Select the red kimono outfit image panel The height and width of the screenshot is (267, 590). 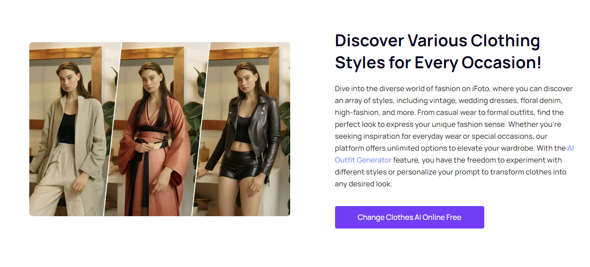click(156, 129)
